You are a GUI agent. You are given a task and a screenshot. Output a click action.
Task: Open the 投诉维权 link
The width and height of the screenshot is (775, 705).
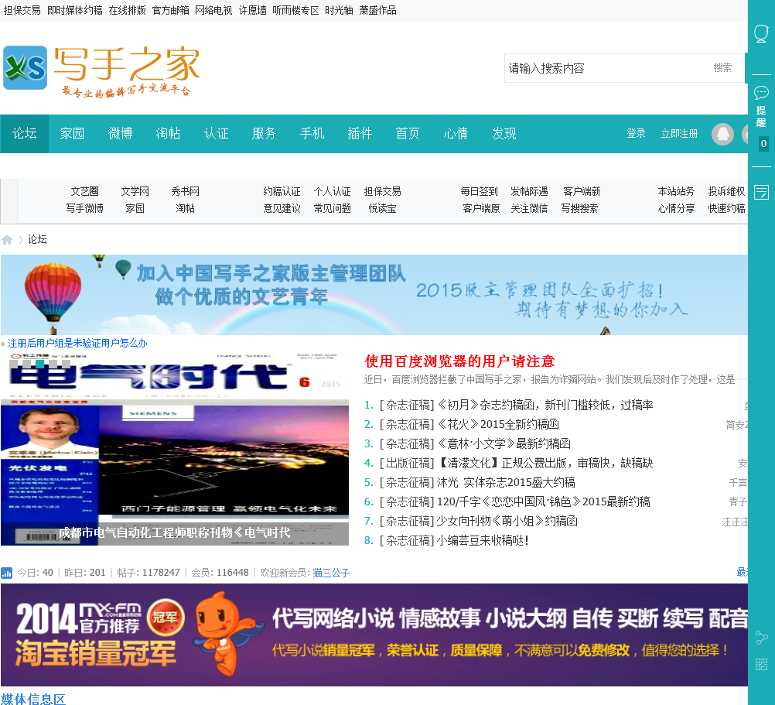pos(726,191)
